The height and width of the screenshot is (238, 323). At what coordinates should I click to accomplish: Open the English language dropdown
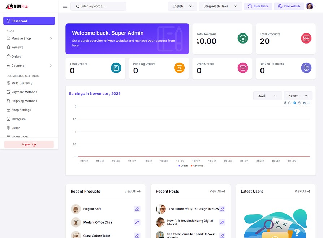182,6
